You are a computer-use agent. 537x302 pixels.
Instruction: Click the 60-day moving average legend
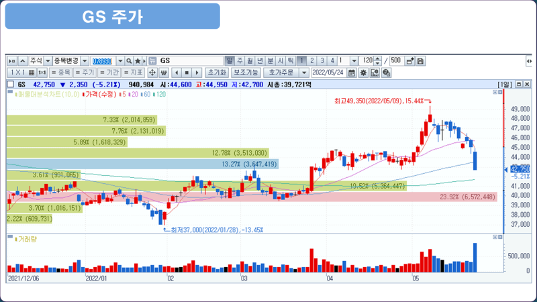point(146,94)
